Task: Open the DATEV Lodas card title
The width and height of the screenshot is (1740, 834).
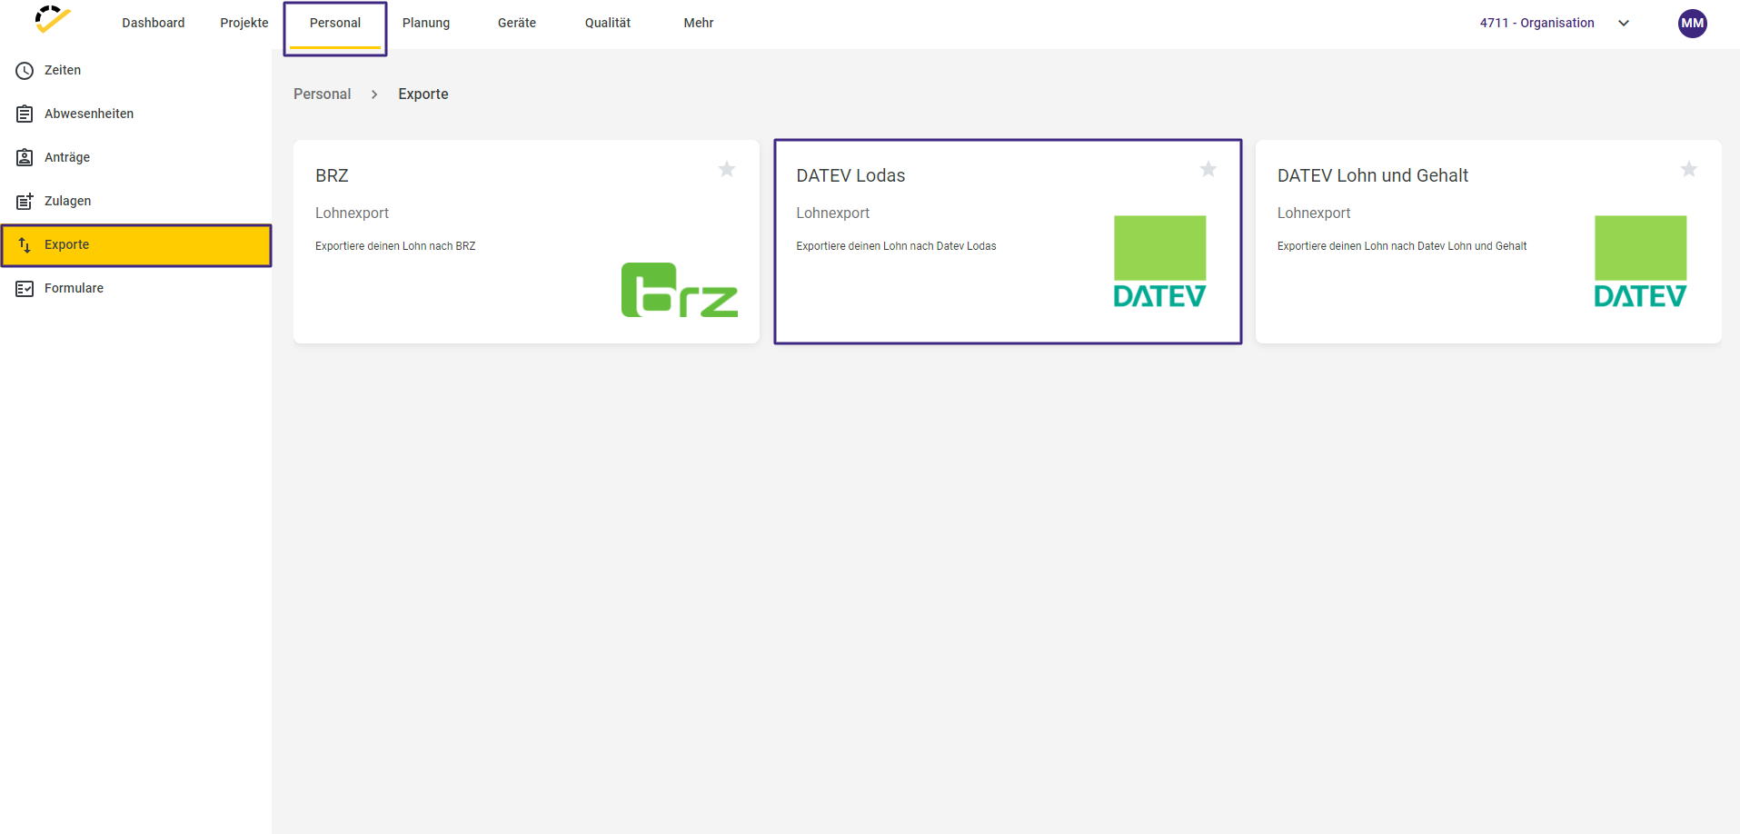Action: (850, 175)
